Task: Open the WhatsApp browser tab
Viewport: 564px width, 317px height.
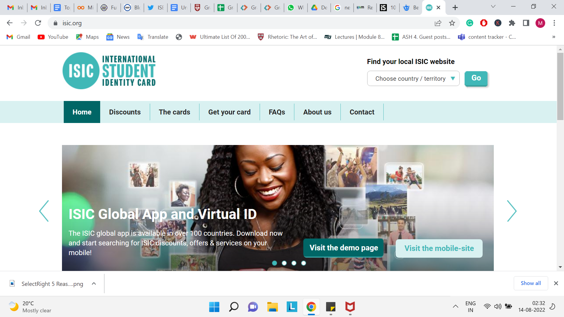Action: click(296, 8)
